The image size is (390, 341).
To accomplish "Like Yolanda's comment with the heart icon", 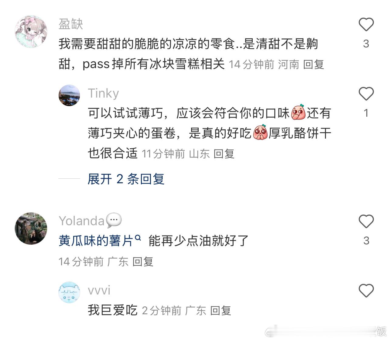I will point(366,221).
